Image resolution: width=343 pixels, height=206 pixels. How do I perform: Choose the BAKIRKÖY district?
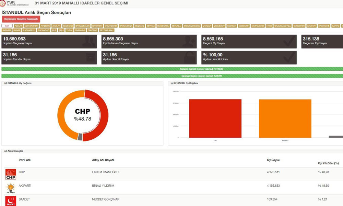pos(97,26)
